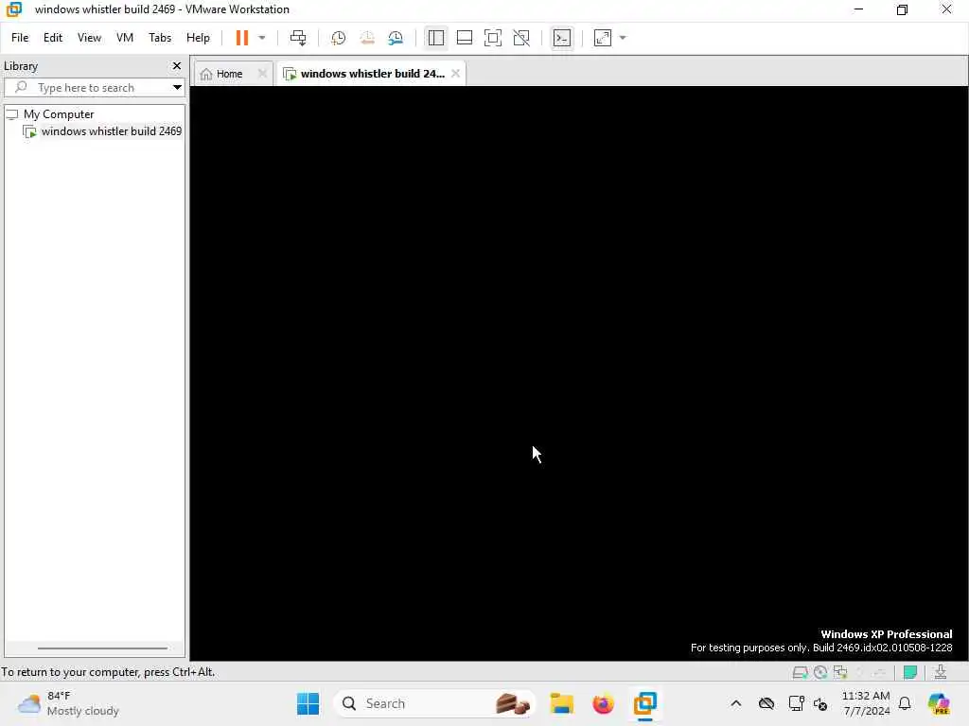Toggle the library sidebar view icon
This screenshot has height=726, width=969.
coord(435,38)
